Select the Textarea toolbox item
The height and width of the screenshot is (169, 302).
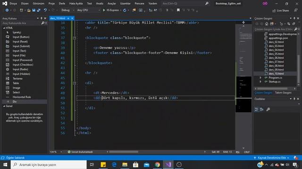(17, 78)
